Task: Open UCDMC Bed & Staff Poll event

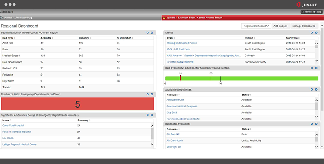Action: (180, 62)
